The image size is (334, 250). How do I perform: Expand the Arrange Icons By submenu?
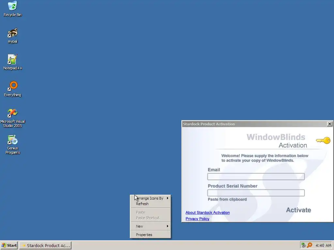point(150,198)
